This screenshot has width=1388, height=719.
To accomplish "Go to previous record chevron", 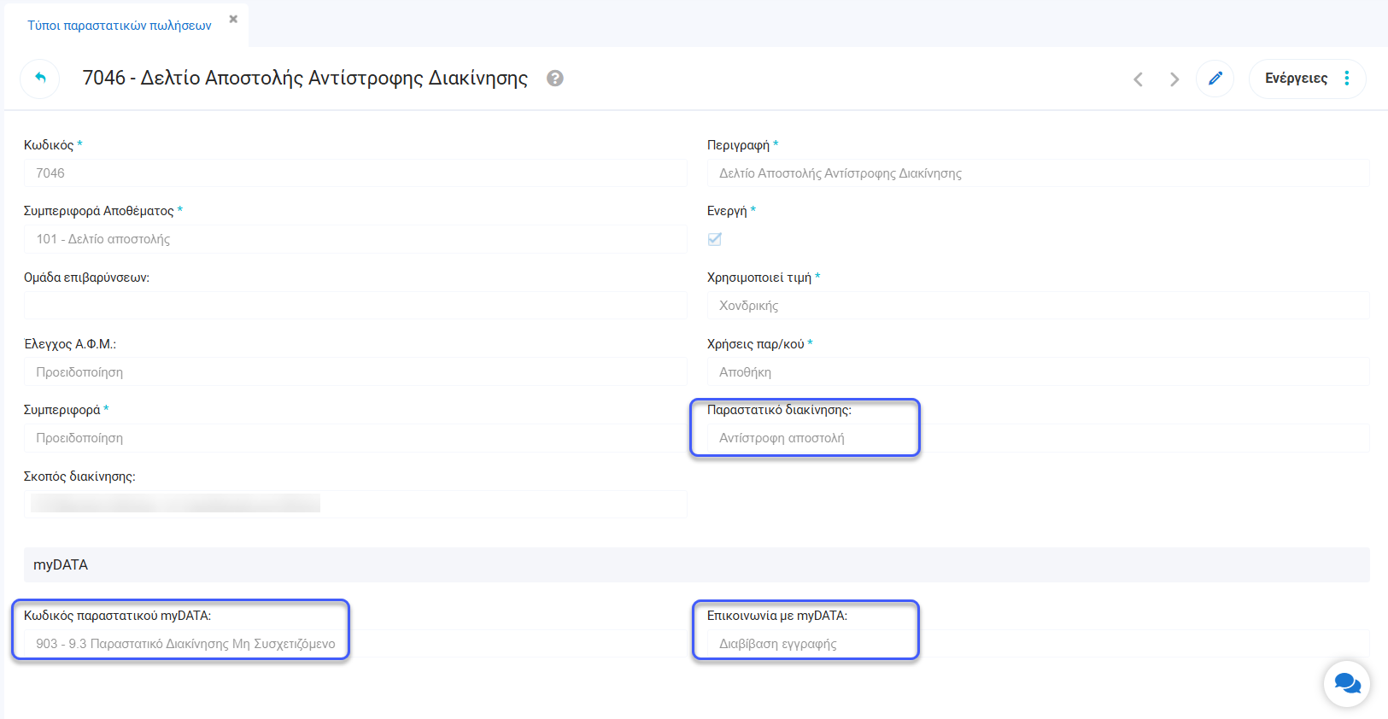I will (x=1138, y=79).
